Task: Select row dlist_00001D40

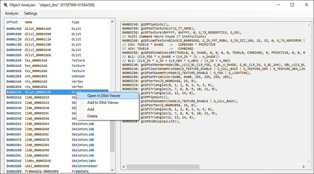Action: click(57, 50)
